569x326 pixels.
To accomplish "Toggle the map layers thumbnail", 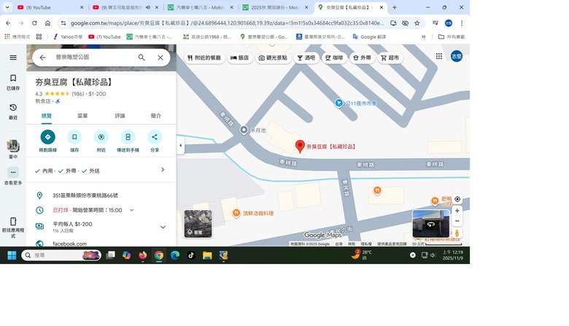I will tap(198, 224).
